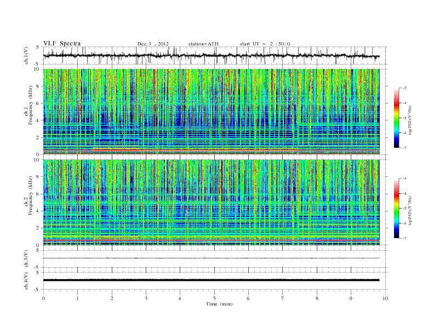Click the ch.1 voltage waveform trace
This screenshot has height=335, width=434.
point(212,55)
